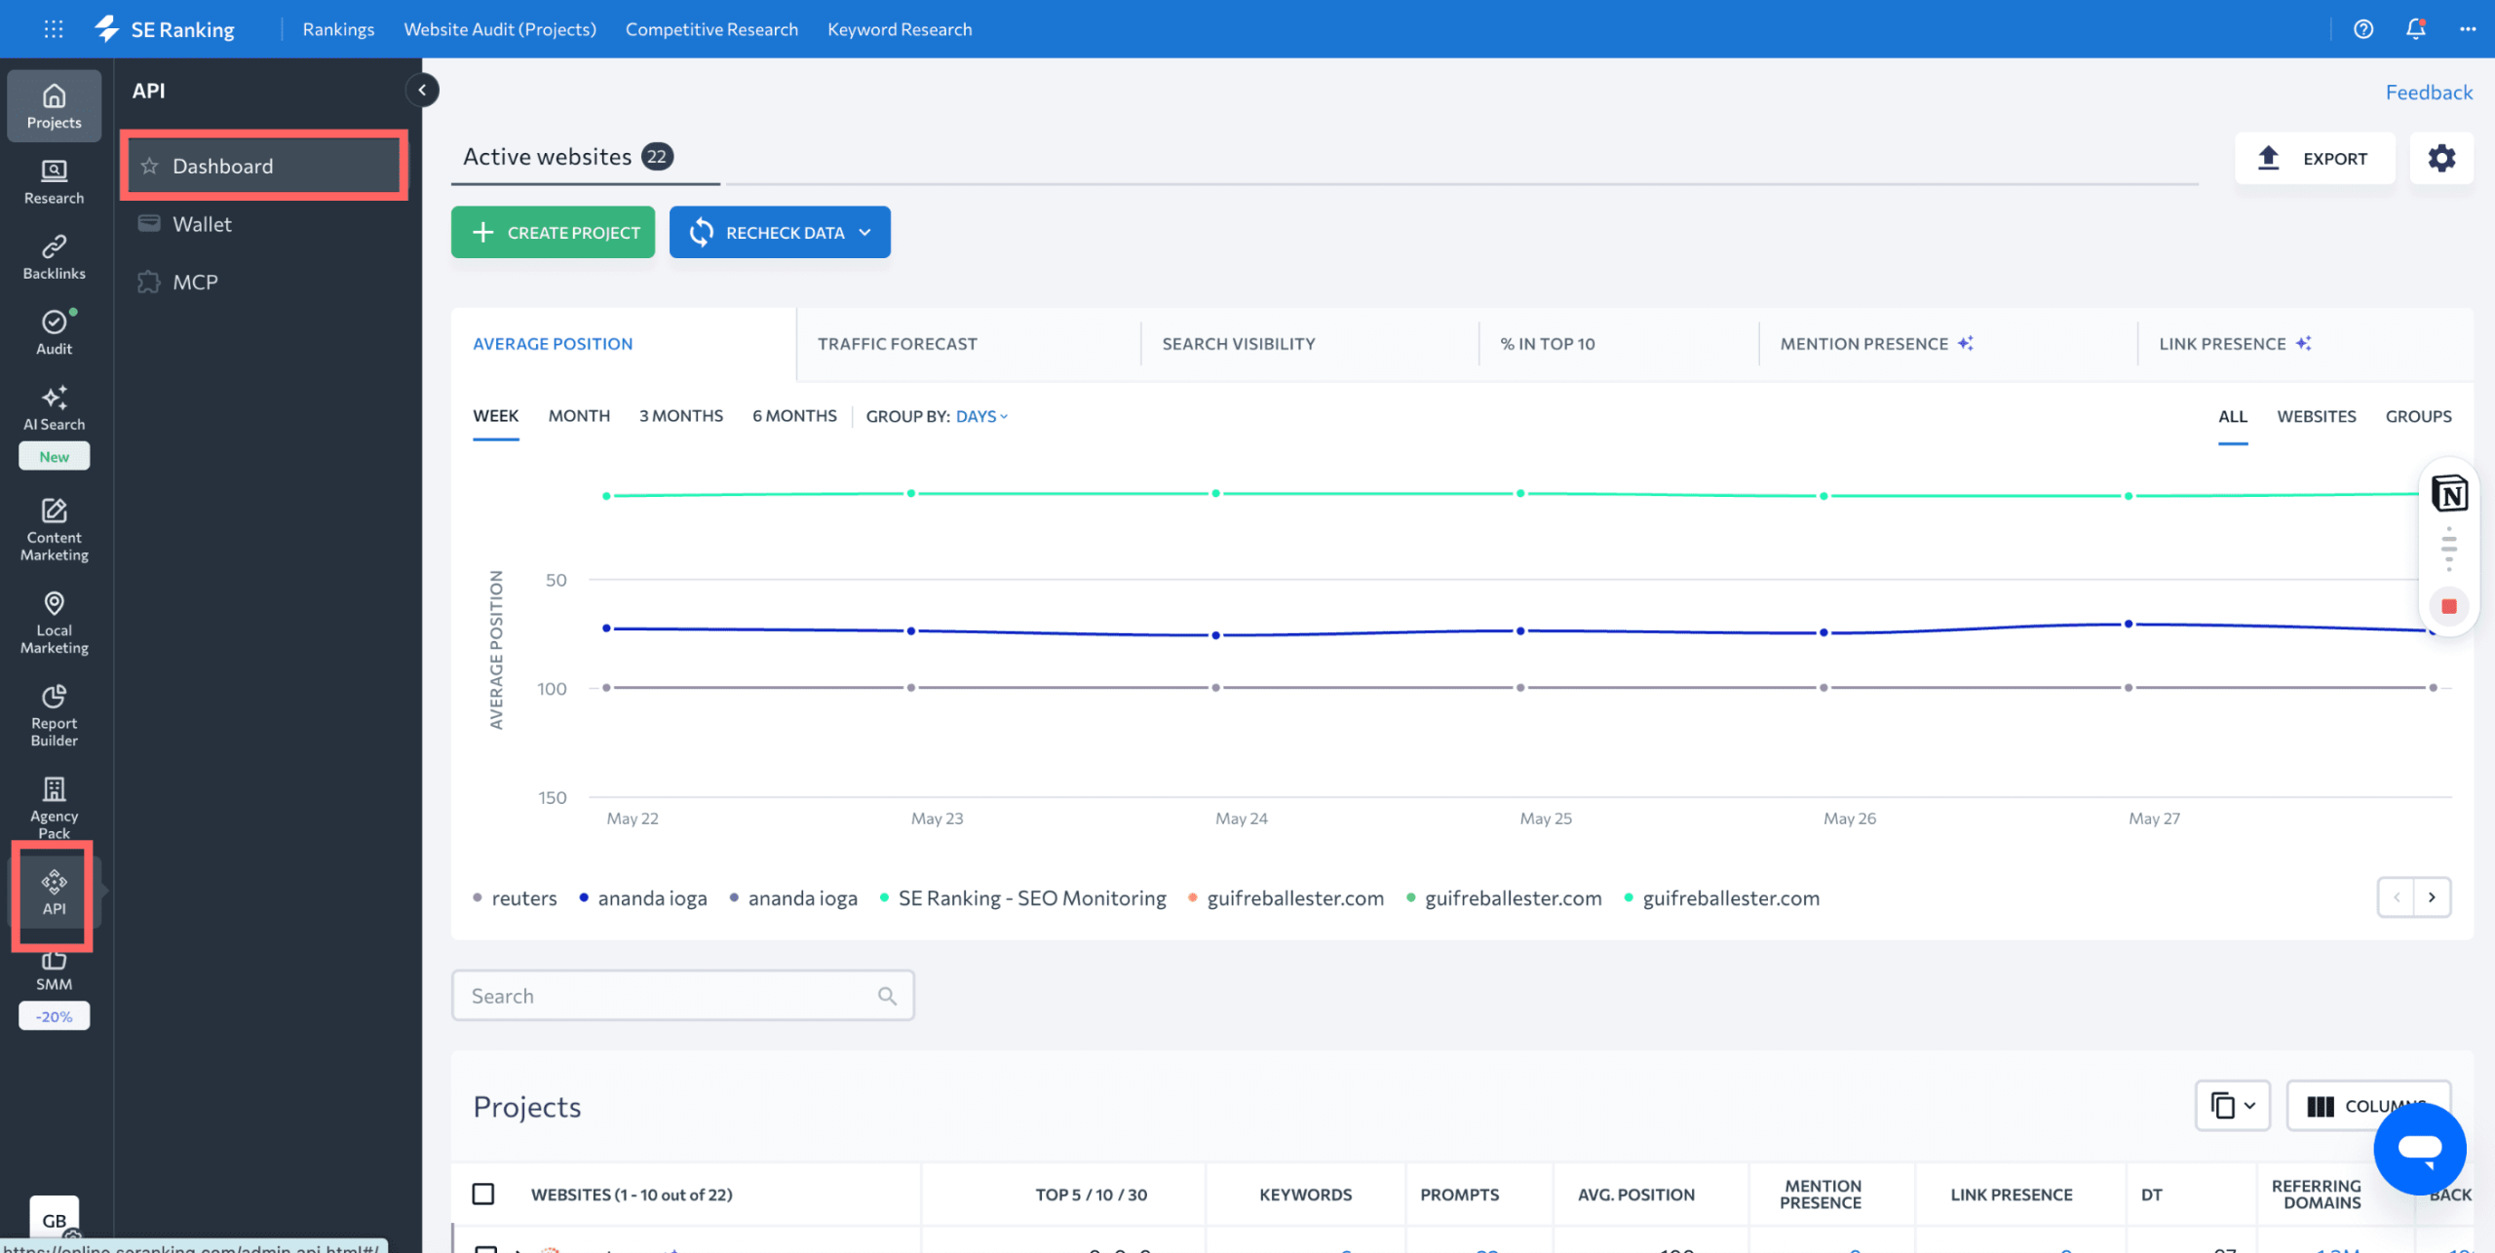
Task: Open the chat support bubble
Action: tap(2419, 1148)
